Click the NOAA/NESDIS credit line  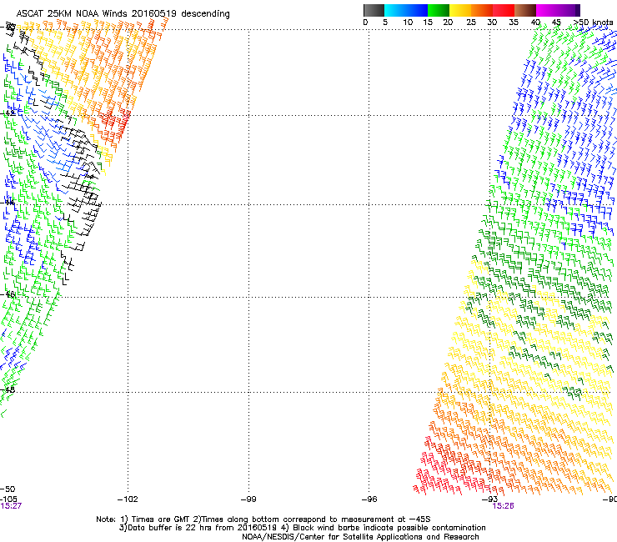(x=360, y=537)
